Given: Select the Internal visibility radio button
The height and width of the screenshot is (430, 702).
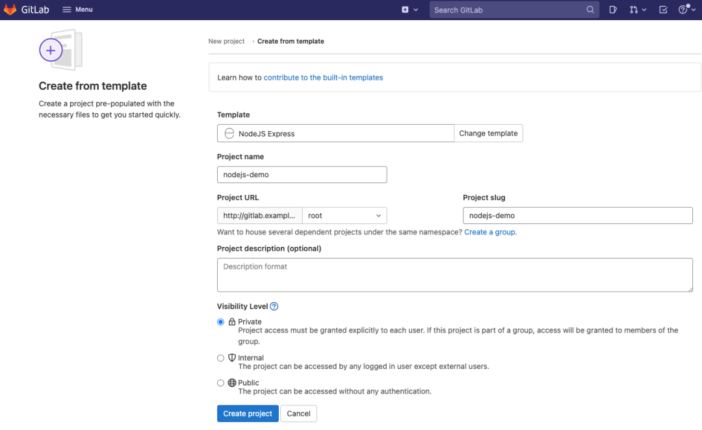Looking at the screenshot, I should (x=221, y=358).
